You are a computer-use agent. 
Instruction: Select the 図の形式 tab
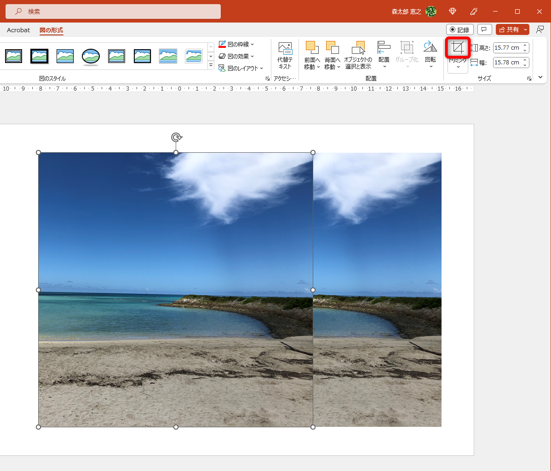52,30
